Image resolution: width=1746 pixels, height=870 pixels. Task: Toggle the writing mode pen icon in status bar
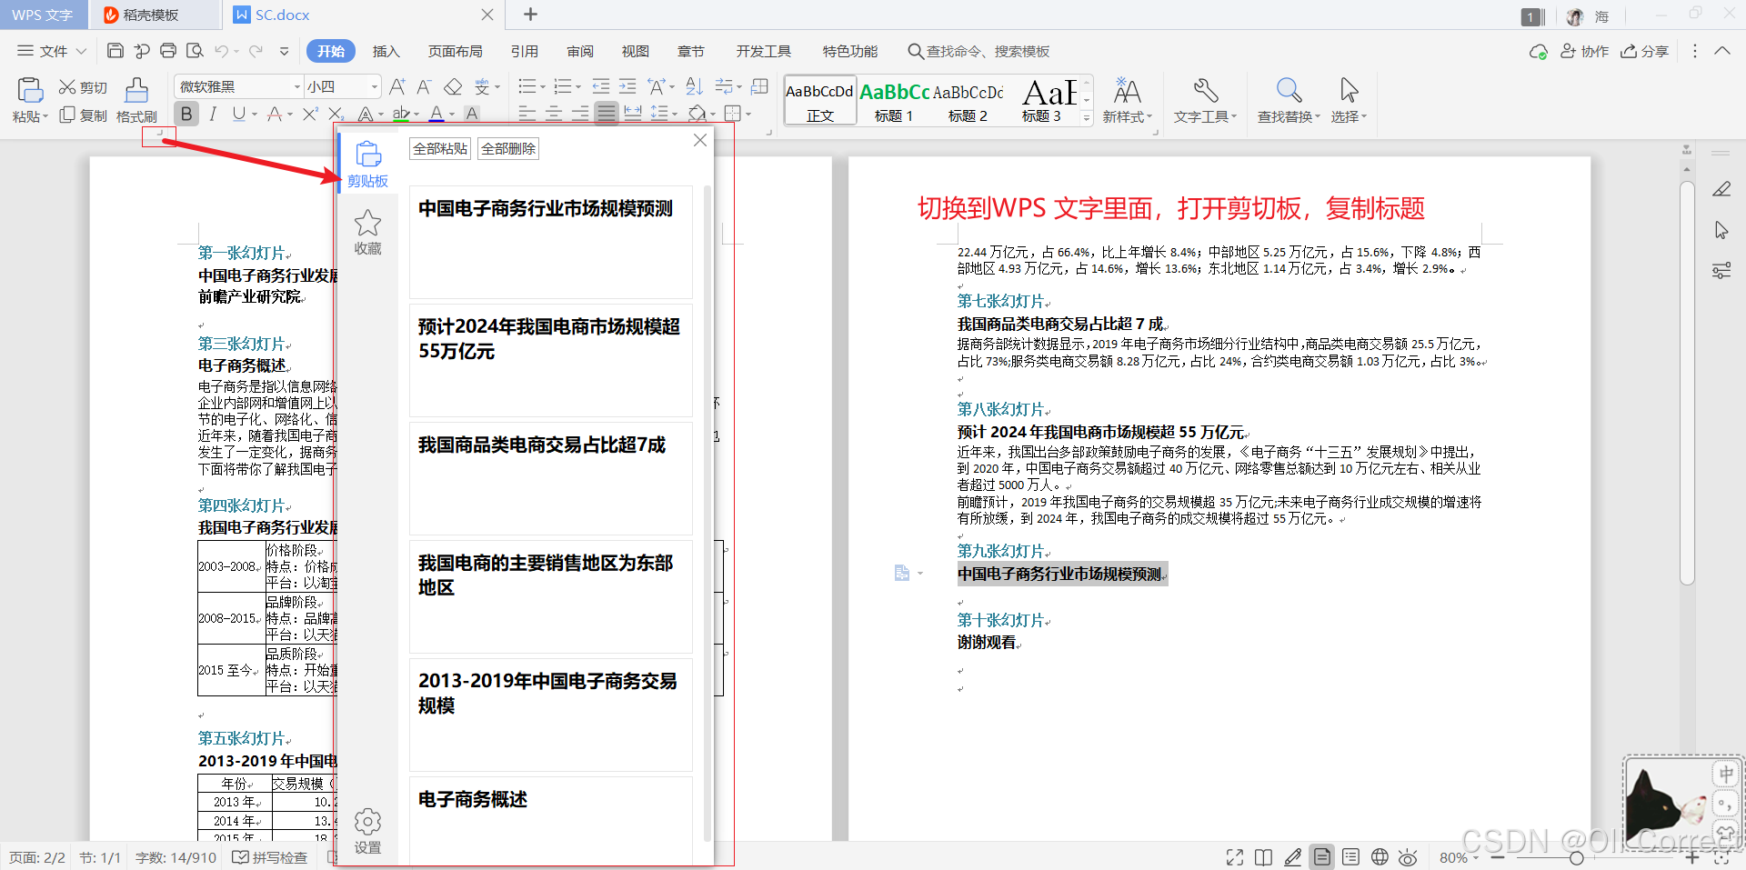pos(1292,857)
